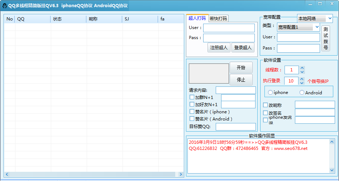Image resolution: width=339 pixels, height=189 pixels.
Task: Enable the 改昵称 checkbox
Action: [265, 105]
